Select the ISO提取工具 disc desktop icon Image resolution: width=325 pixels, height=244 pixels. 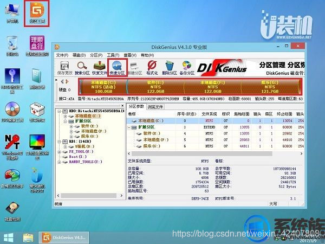pyautogui.click(x=12, y=112)
